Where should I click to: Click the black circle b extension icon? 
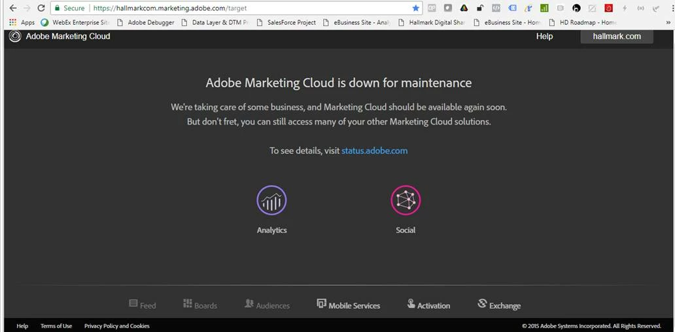(x=576, y=8)
